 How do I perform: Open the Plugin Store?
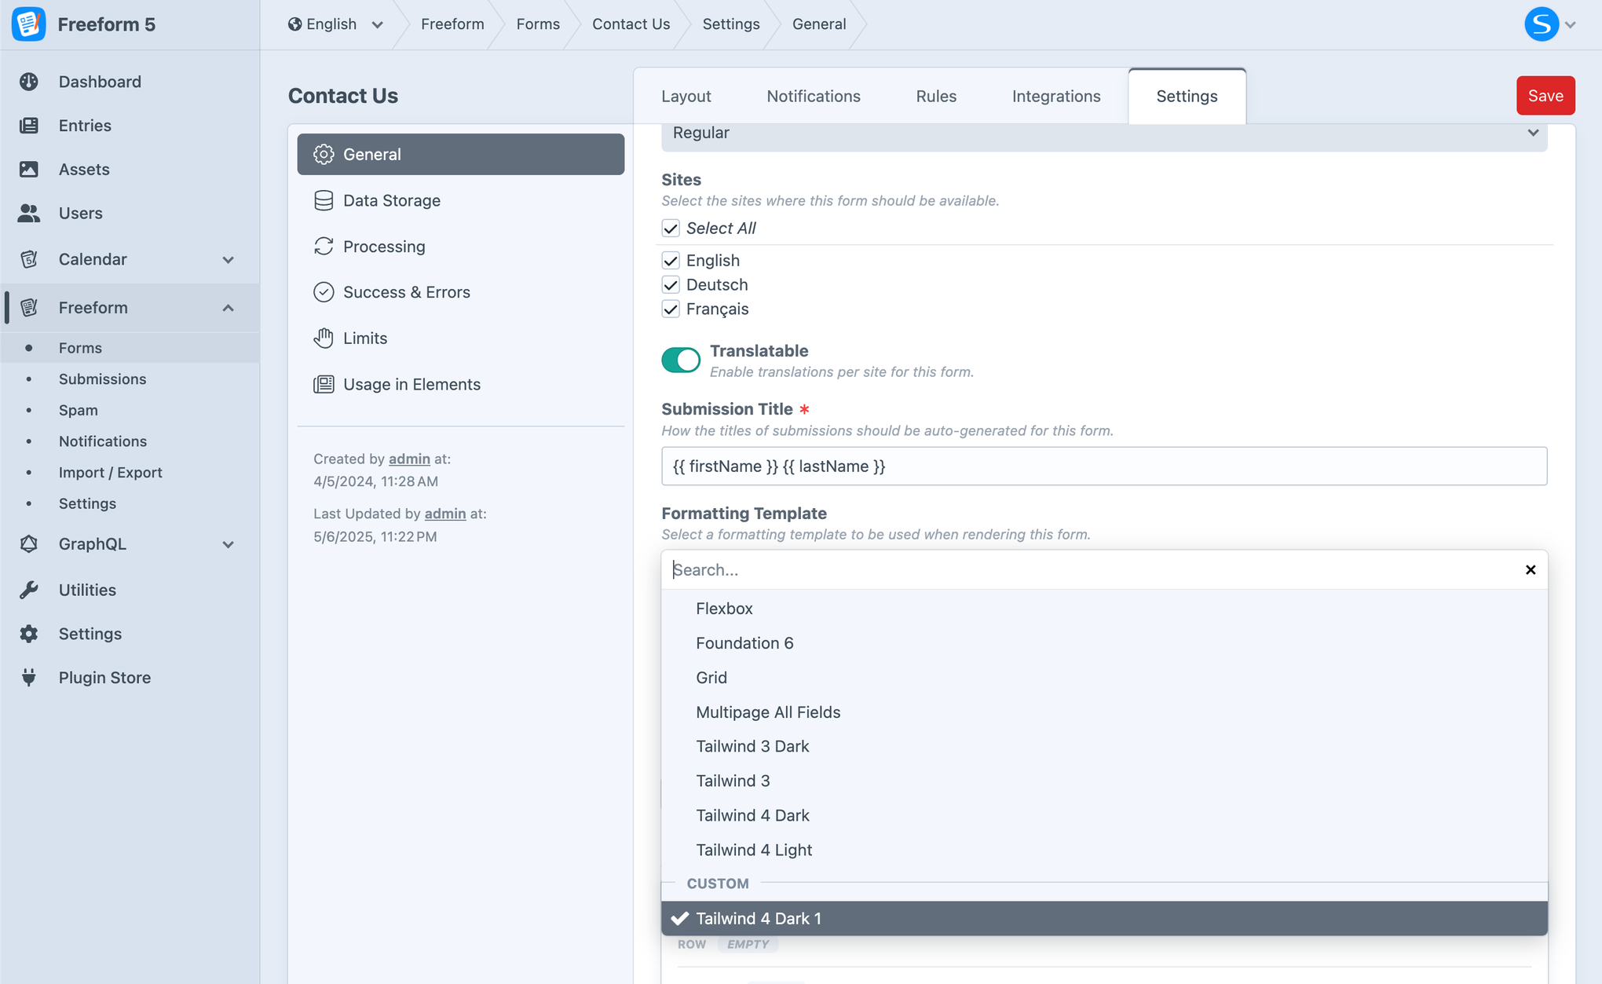point(104,677)
